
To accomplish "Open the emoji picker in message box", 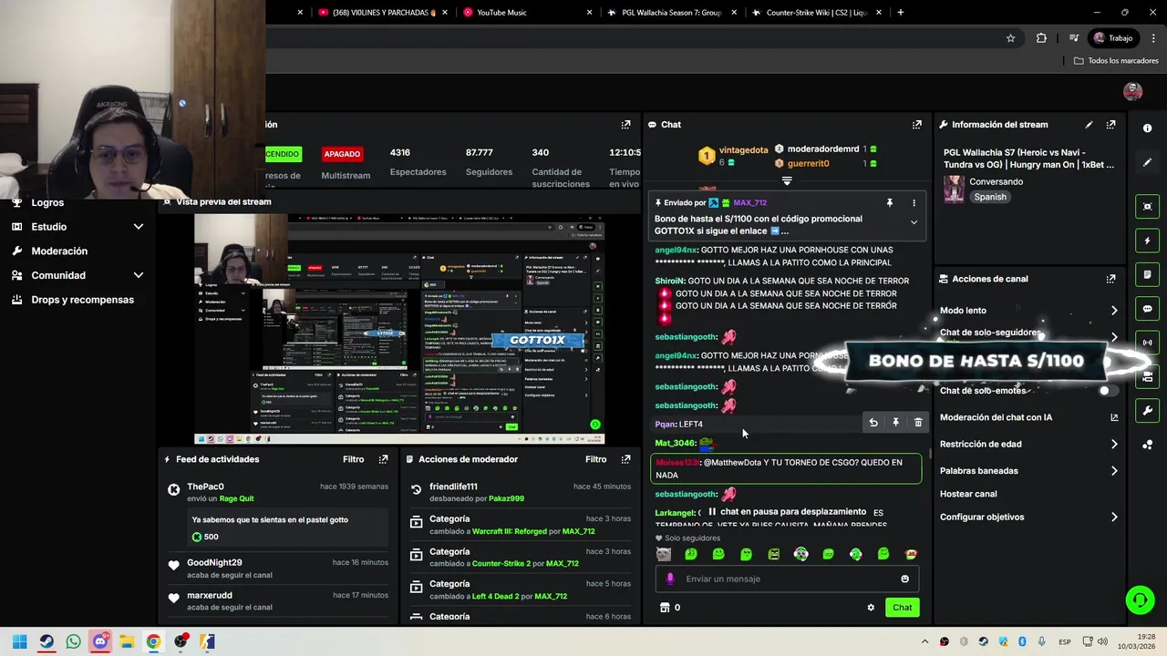I will [x=904, y=579].
